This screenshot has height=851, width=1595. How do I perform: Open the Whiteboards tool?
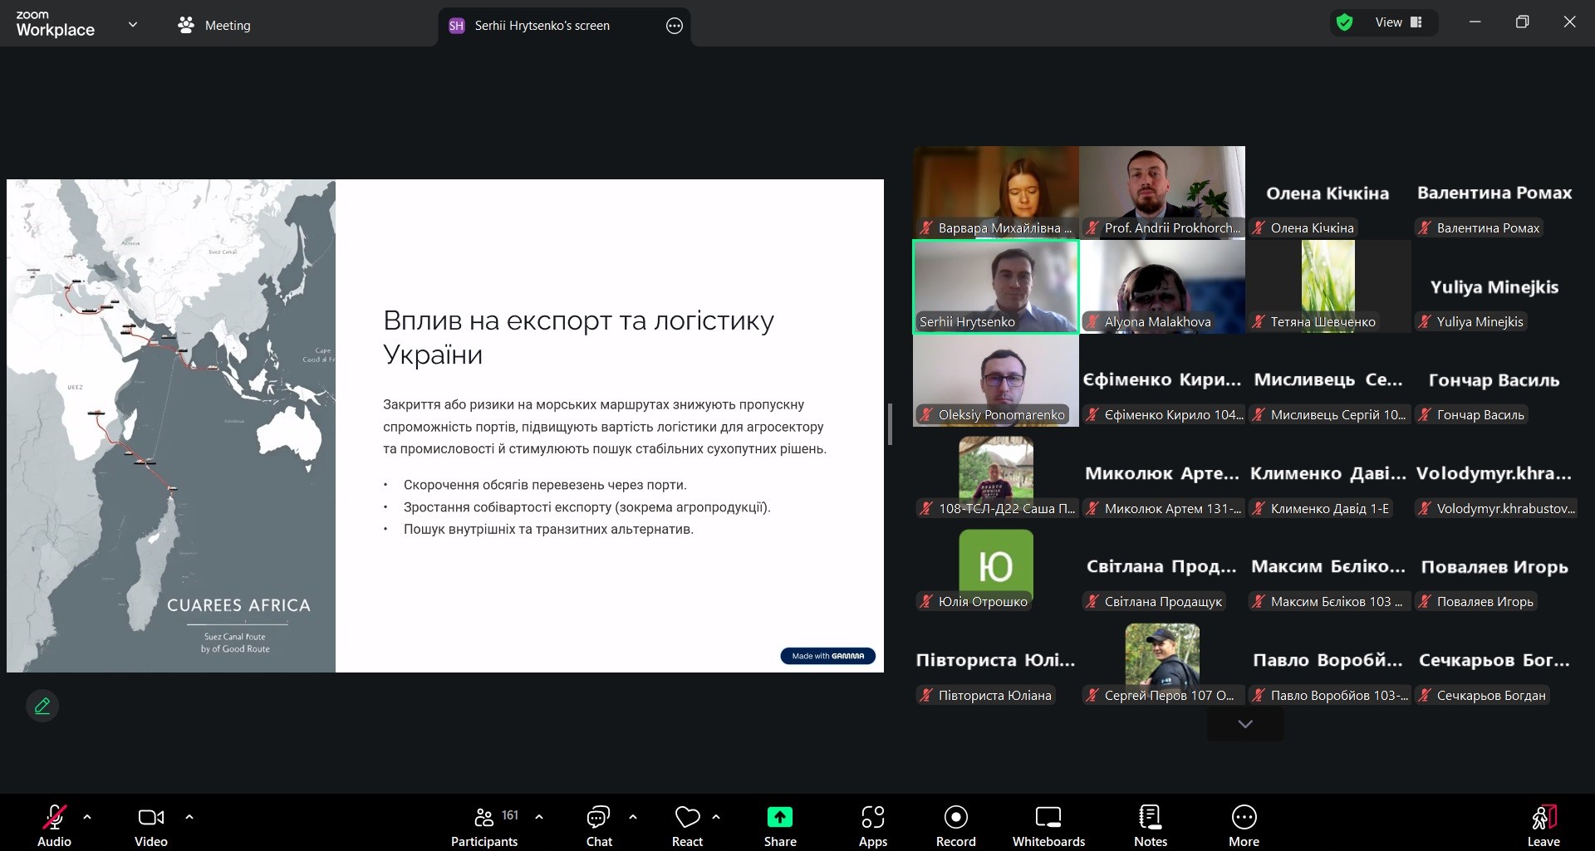click(1048, 825)
